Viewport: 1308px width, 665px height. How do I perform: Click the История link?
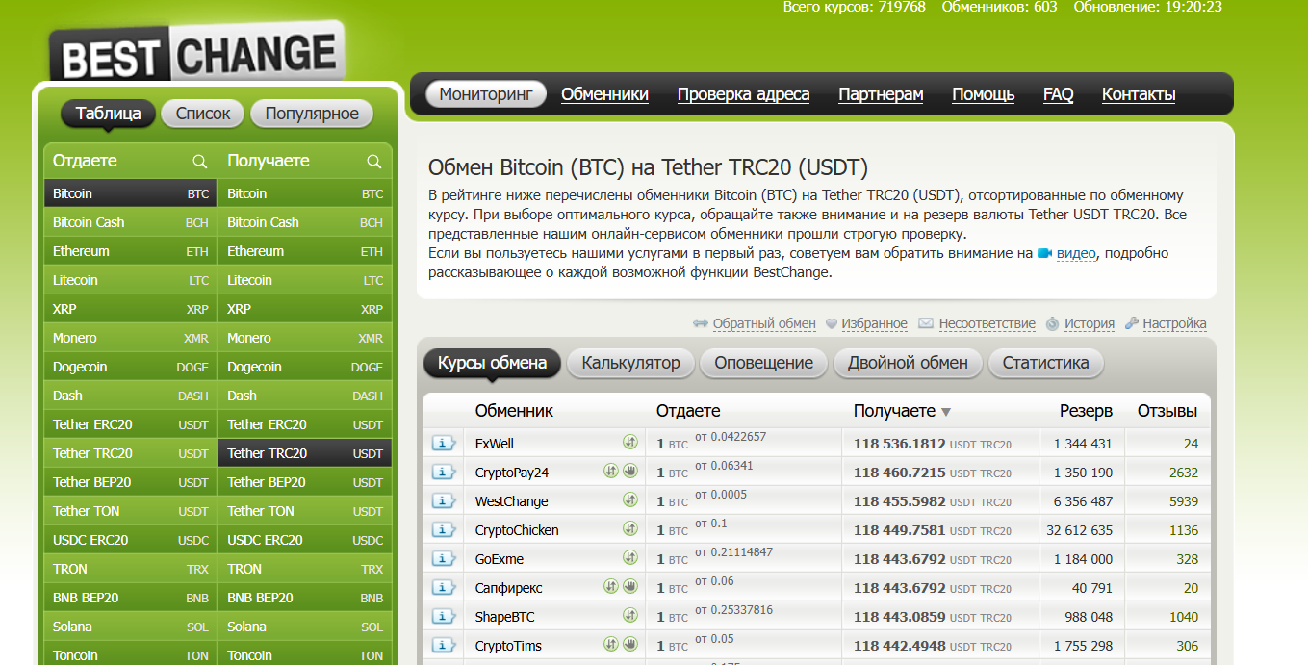(1090, 324)
